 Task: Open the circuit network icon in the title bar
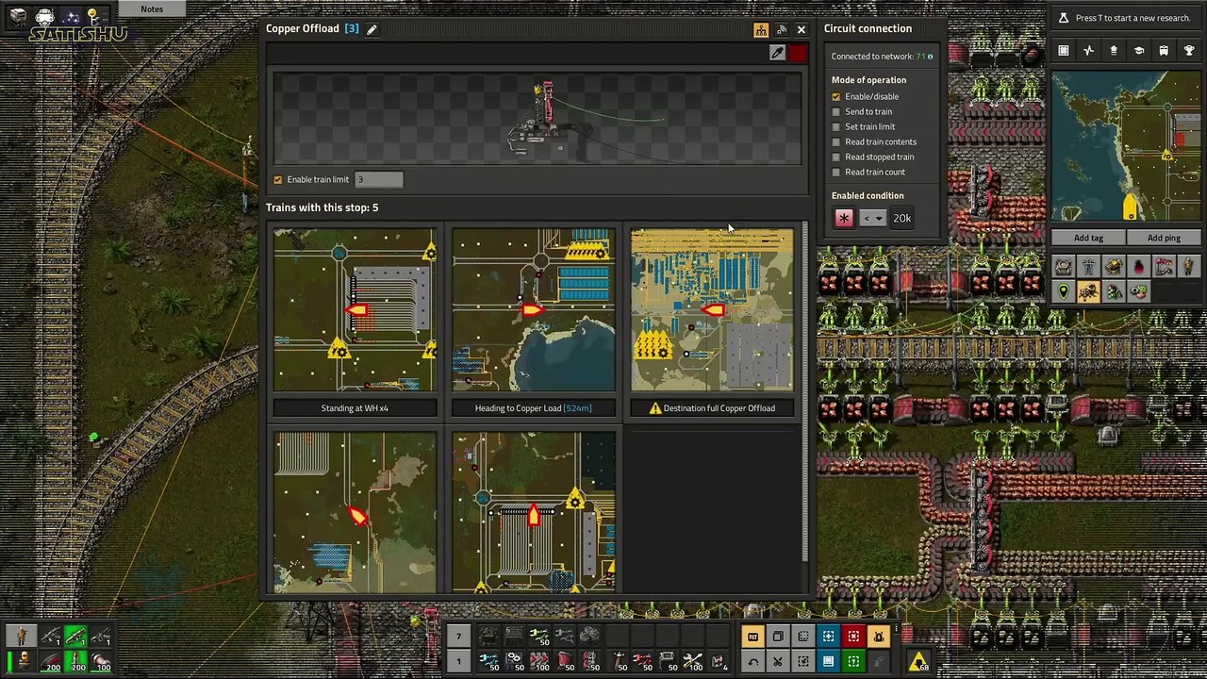click(761, 30)
